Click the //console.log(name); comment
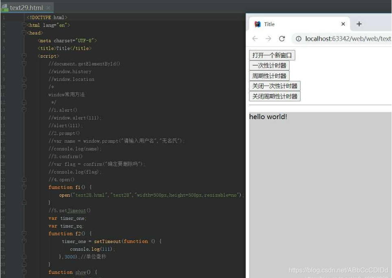 [75, 149]
